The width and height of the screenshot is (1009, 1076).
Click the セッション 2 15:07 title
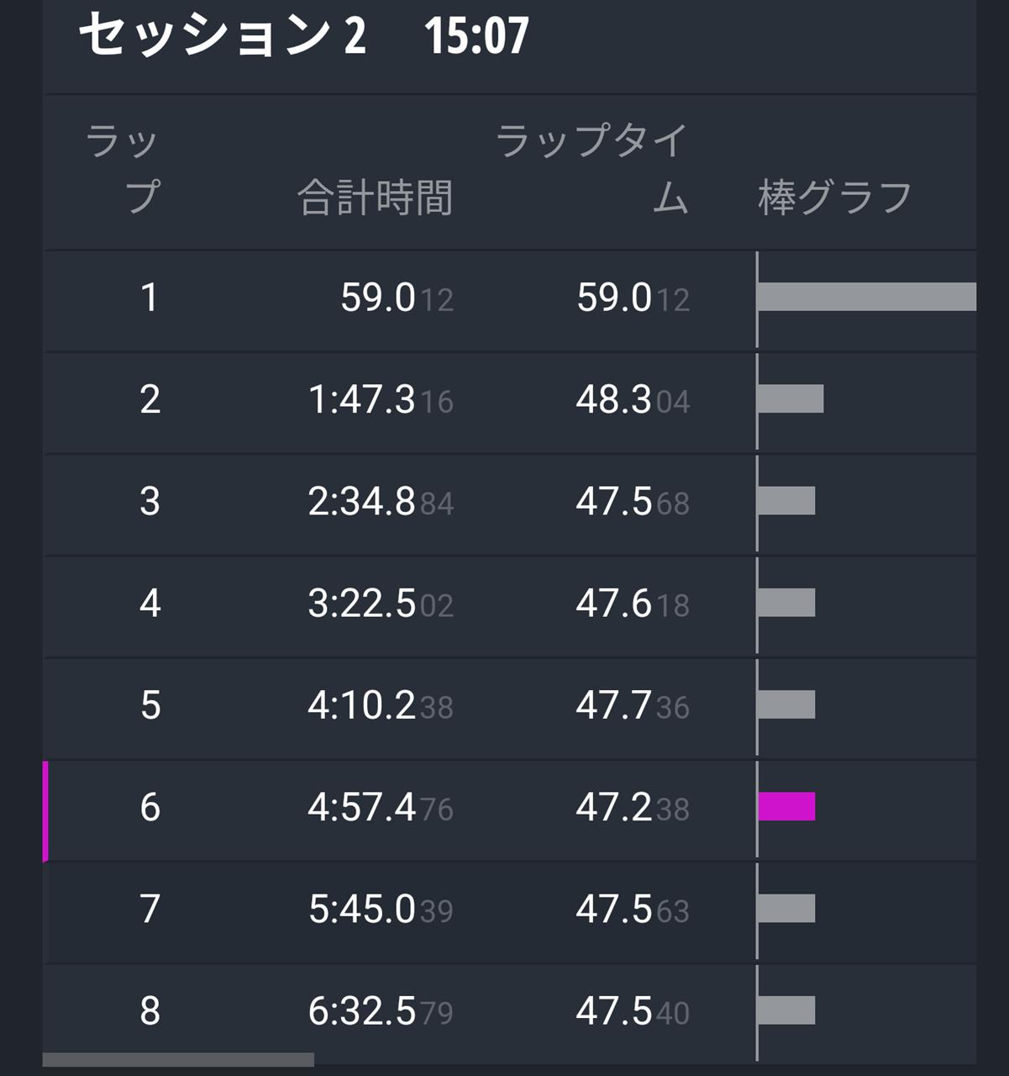tap(304, 35)
